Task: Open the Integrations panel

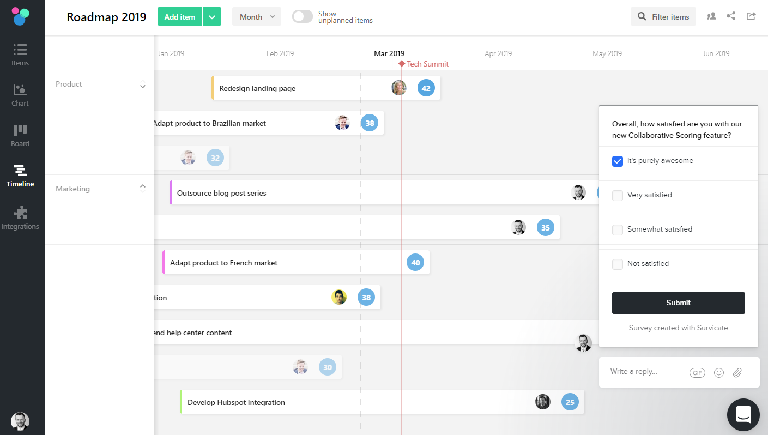Action: (20, 217)
